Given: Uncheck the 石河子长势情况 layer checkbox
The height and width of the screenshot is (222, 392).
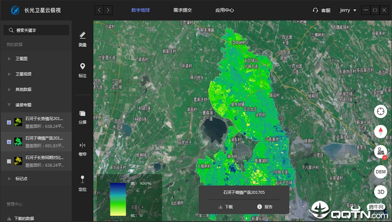Looking at the screenshot, I should [9, 122].
